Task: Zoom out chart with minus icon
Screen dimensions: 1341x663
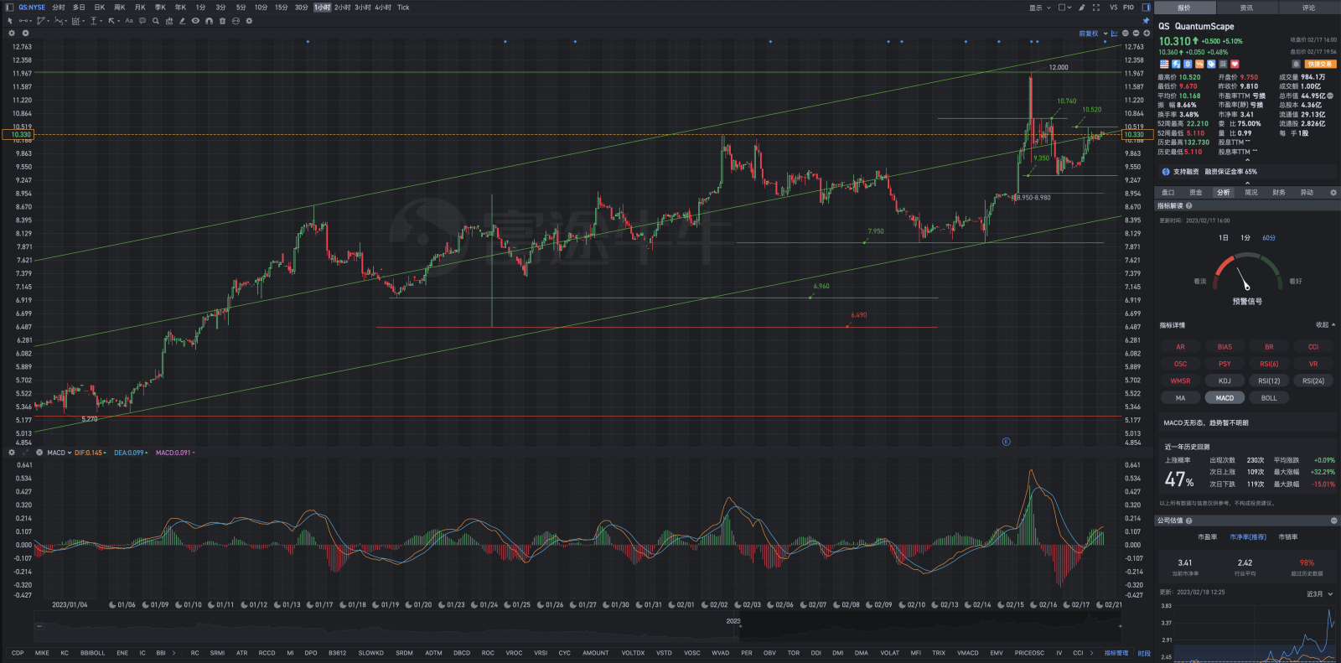Action: pos(1136,34)
